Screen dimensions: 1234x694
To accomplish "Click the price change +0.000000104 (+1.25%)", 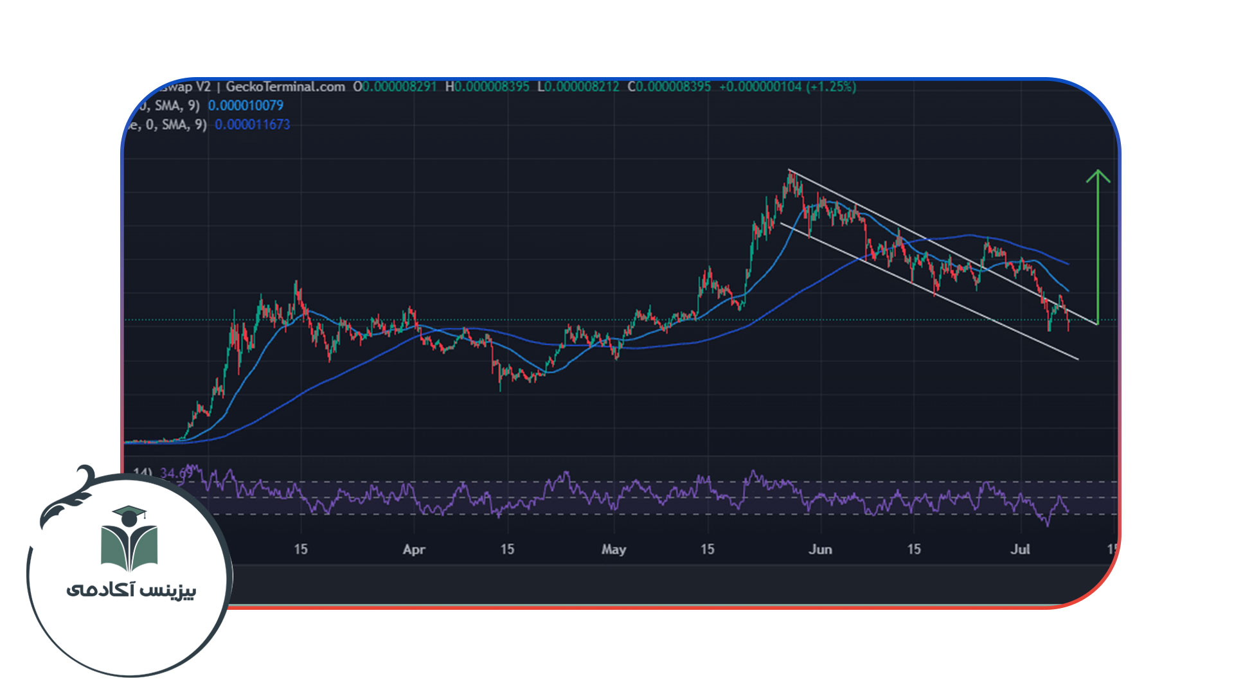I will pos(787,87).
